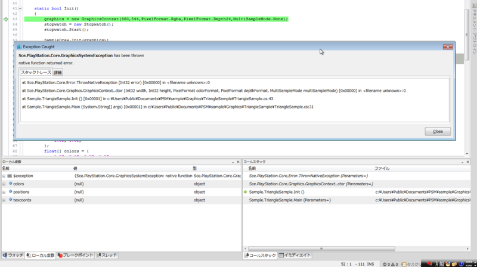Expand the texcoords variable row
This screenshot has height=267, width=477.
[x=4, y=200]
